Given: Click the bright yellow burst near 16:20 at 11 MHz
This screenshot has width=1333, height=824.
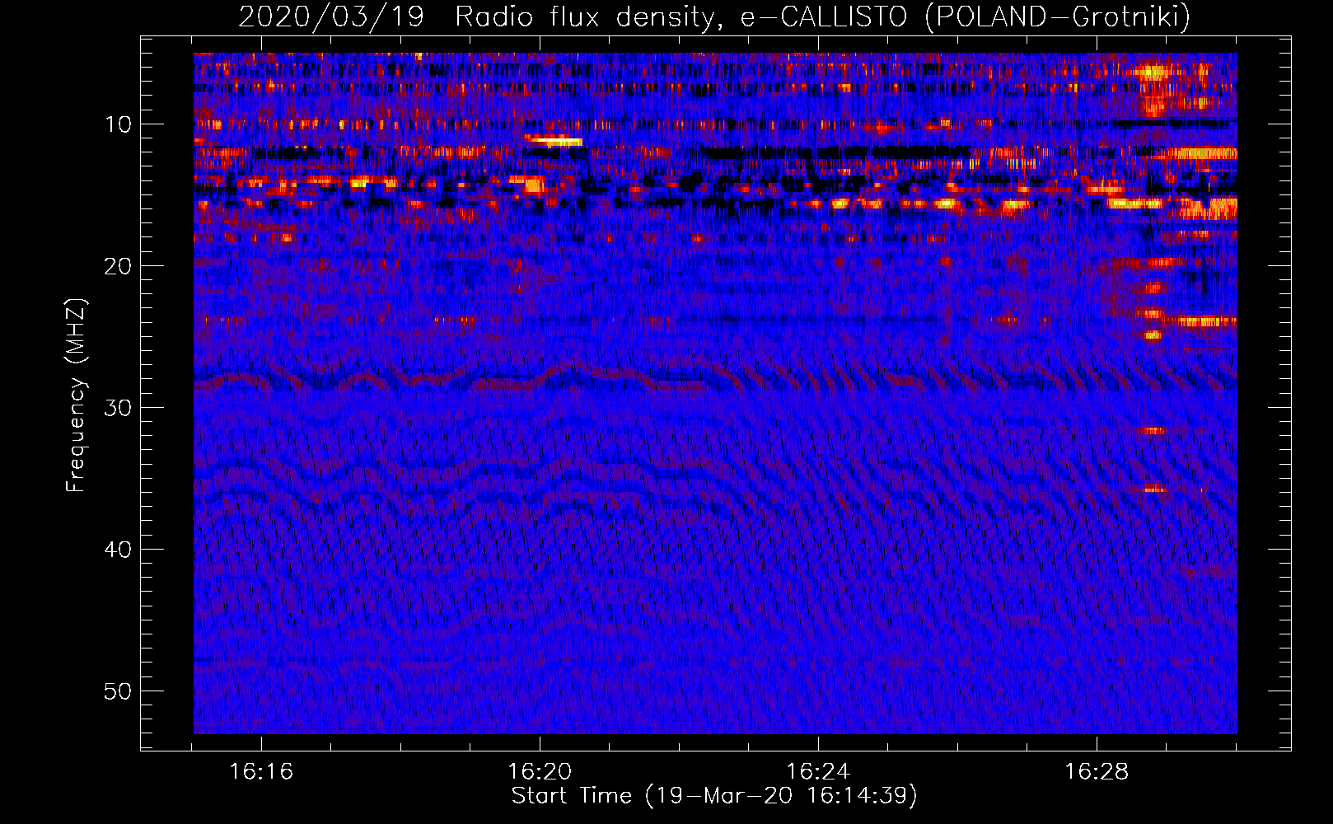Looking at the screenshot, I should pyautogui.click(x=554, y=140).
